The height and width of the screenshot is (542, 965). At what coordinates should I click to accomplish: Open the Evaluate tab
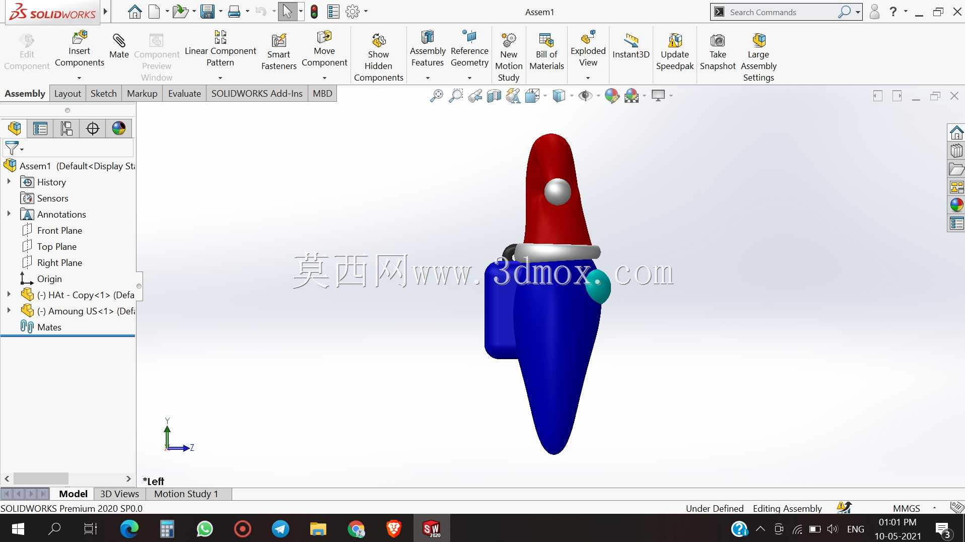pos(184,94)
